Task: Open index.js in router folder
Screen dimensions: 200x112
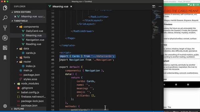Action: [x=31, y=66]
